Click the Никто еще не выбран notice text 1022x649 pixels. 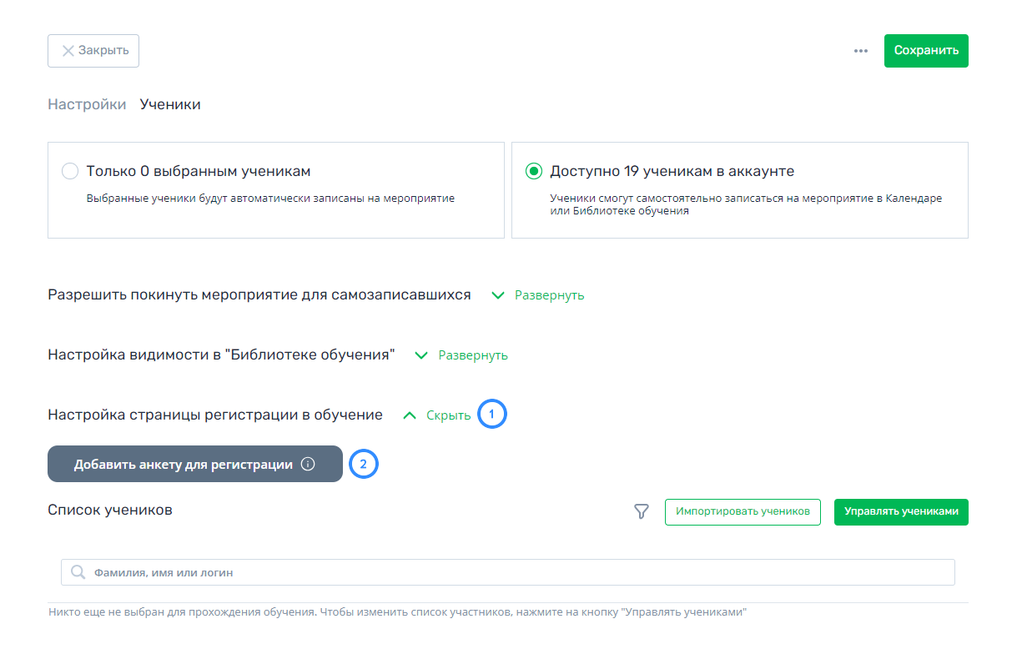[397, 612]
